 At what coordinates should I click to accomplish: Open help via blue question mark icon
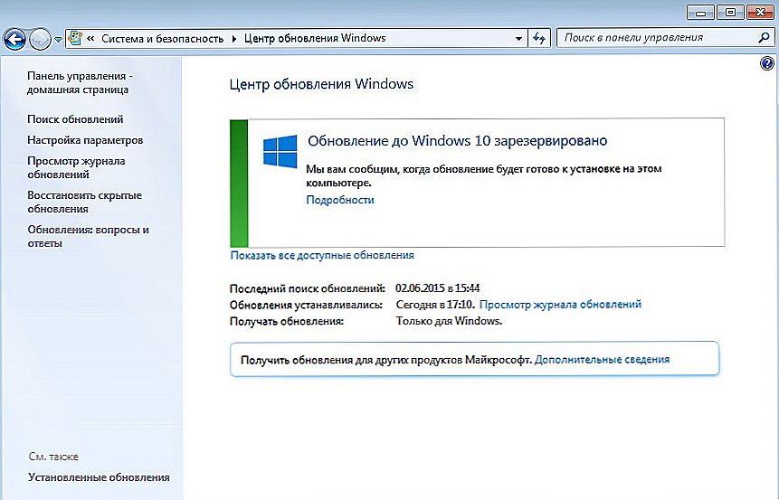766,63
